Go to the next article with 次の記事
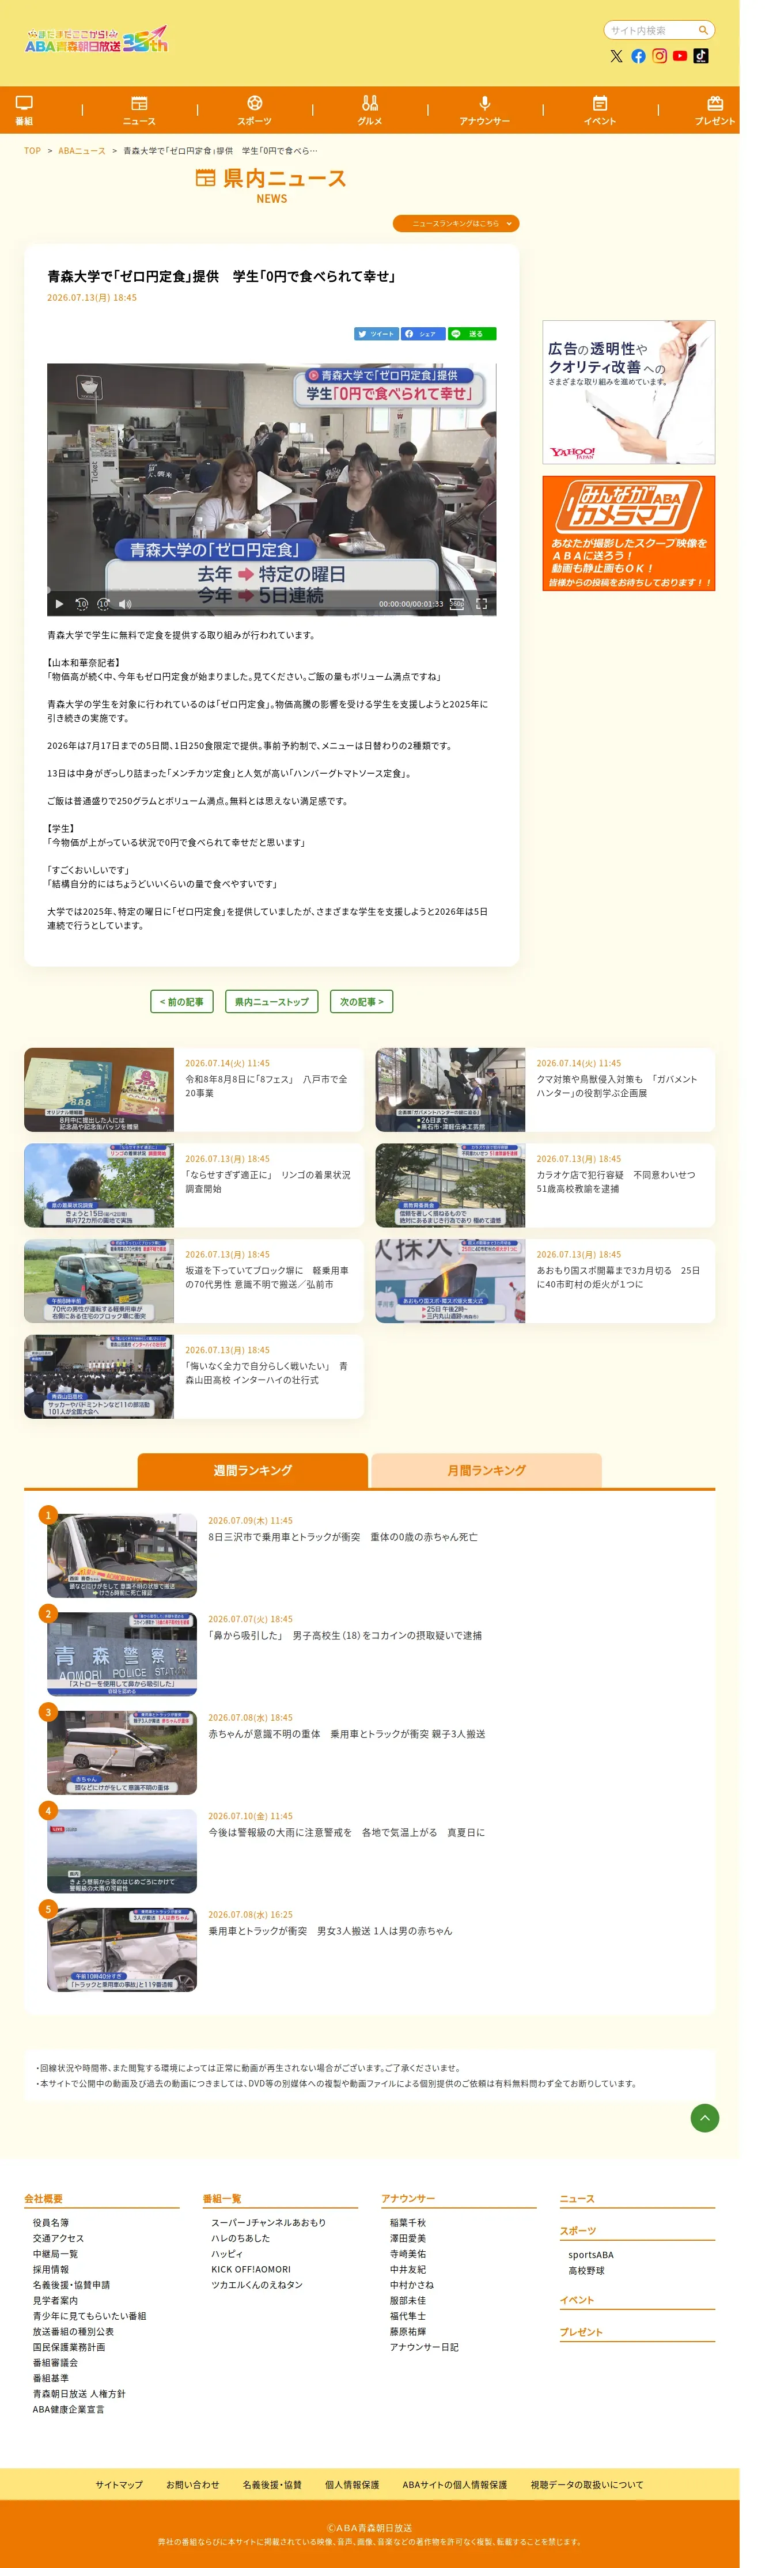Viewport: 773px width, 2568px height. (361, 1002)
